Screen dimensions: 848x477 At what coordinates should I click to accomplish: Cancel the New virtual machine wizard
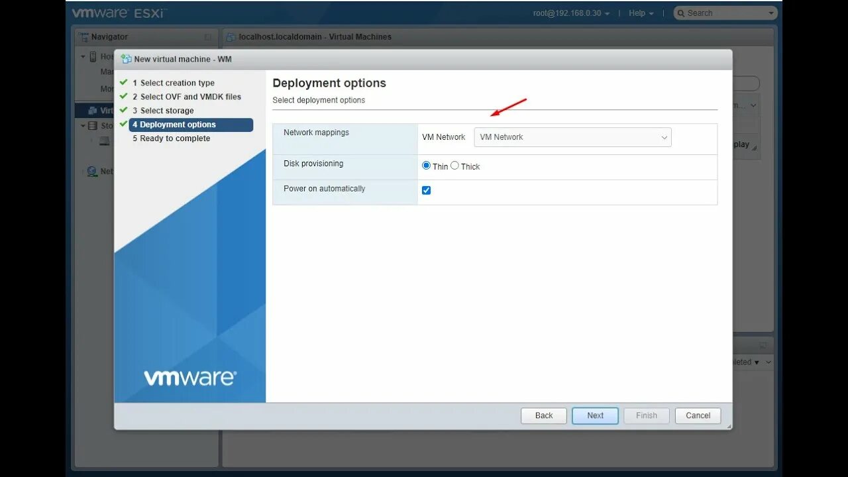[698, 415]
